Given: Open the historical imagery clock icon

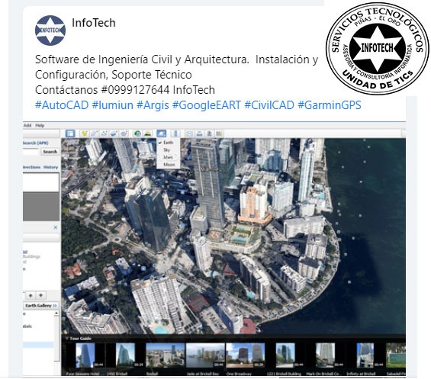Looking at the screenshot, I should click(x=137, y=133).
